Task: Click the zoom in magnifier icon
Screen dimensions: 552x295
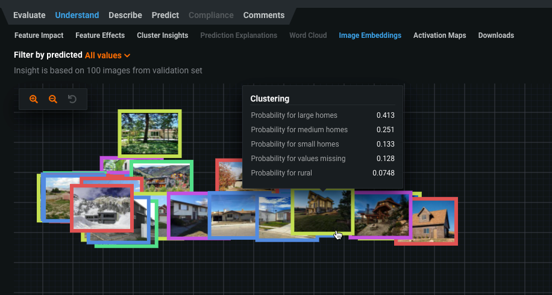Action: coord(34,99)
